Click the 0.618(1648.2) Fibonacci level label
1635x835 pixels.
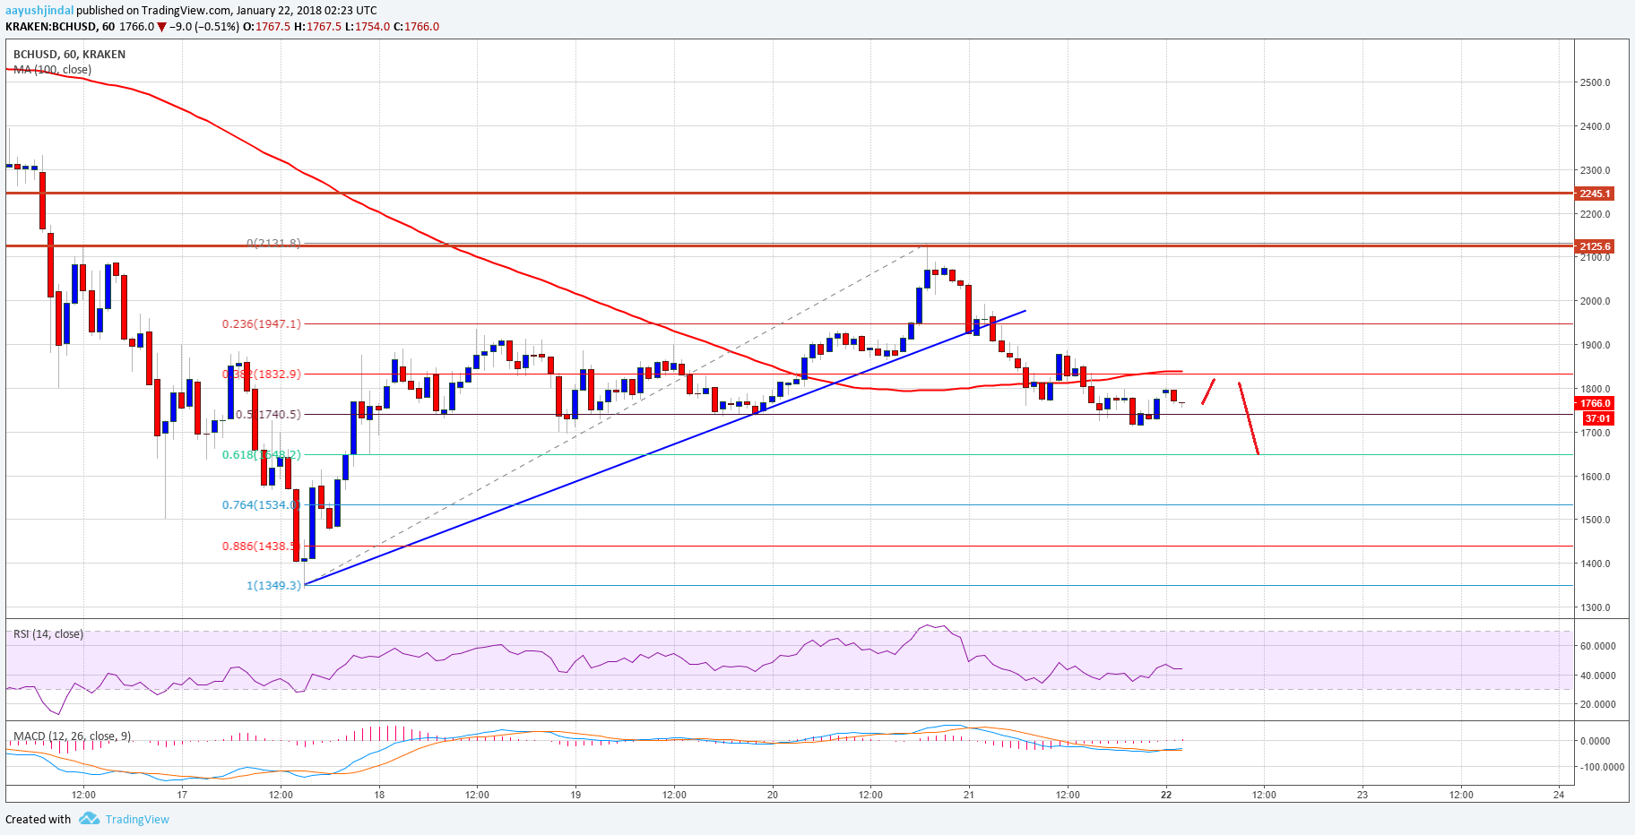click(262, 455)
